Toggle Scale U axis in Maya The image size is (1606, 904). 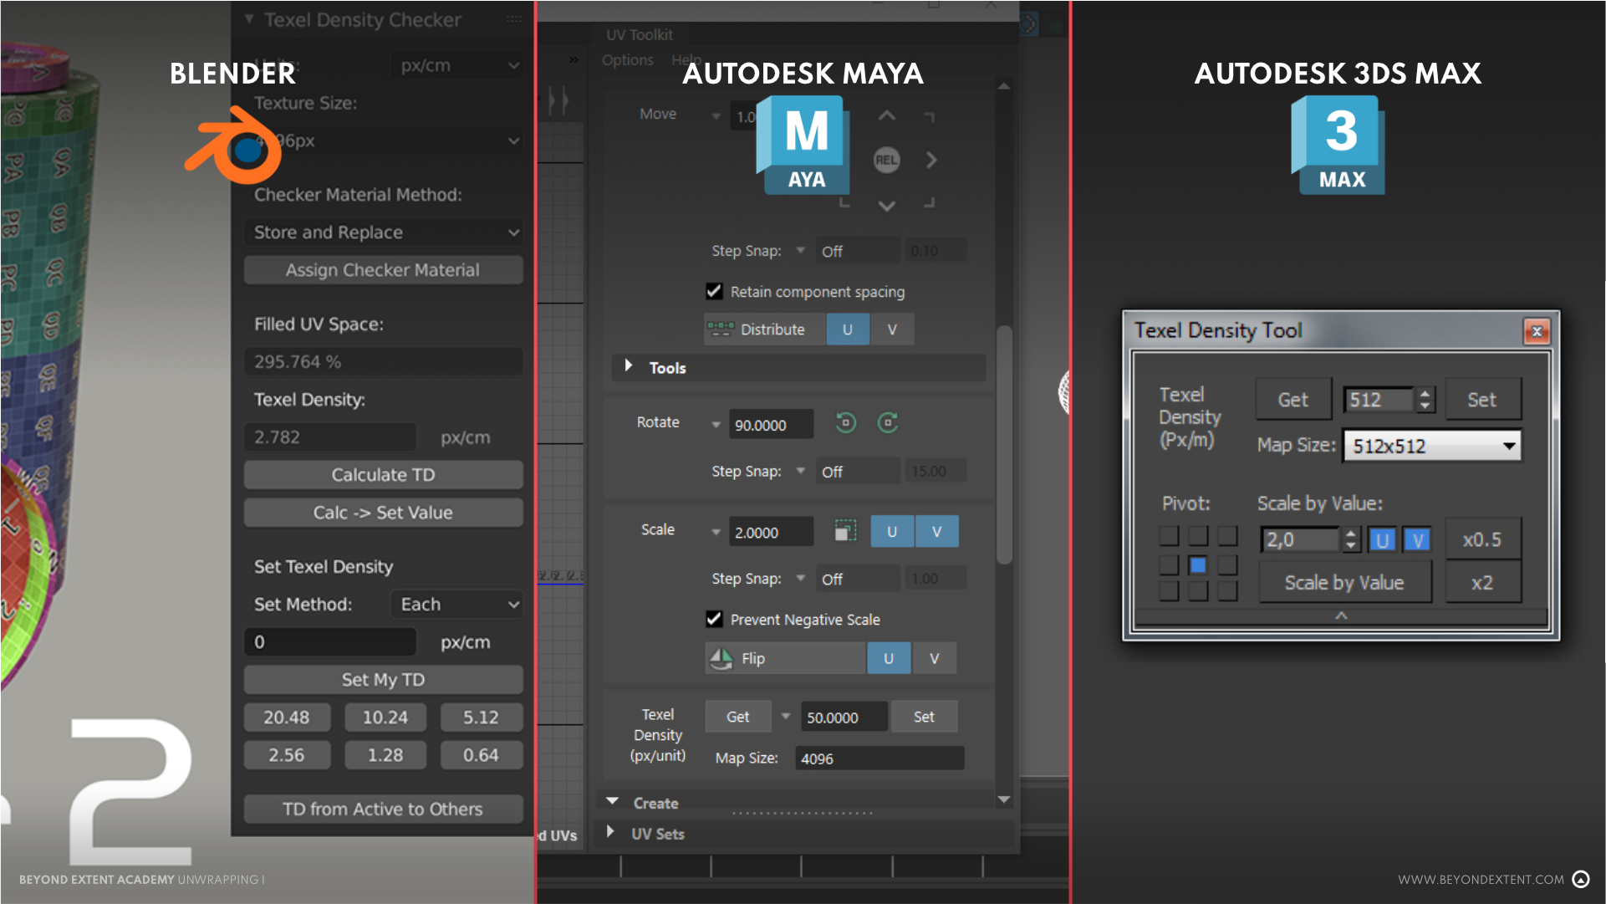[892, 531]
